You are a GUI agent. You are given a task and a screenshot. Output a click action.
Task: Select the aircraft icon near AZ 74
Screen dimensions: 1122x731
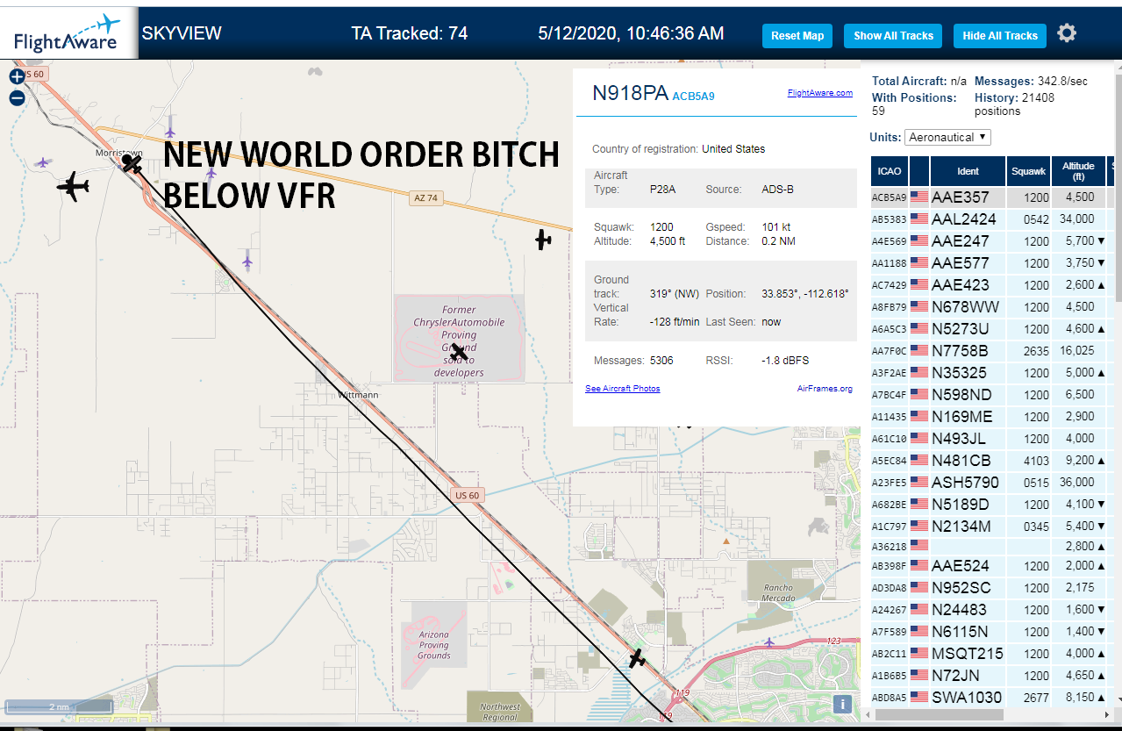(544, 239)
